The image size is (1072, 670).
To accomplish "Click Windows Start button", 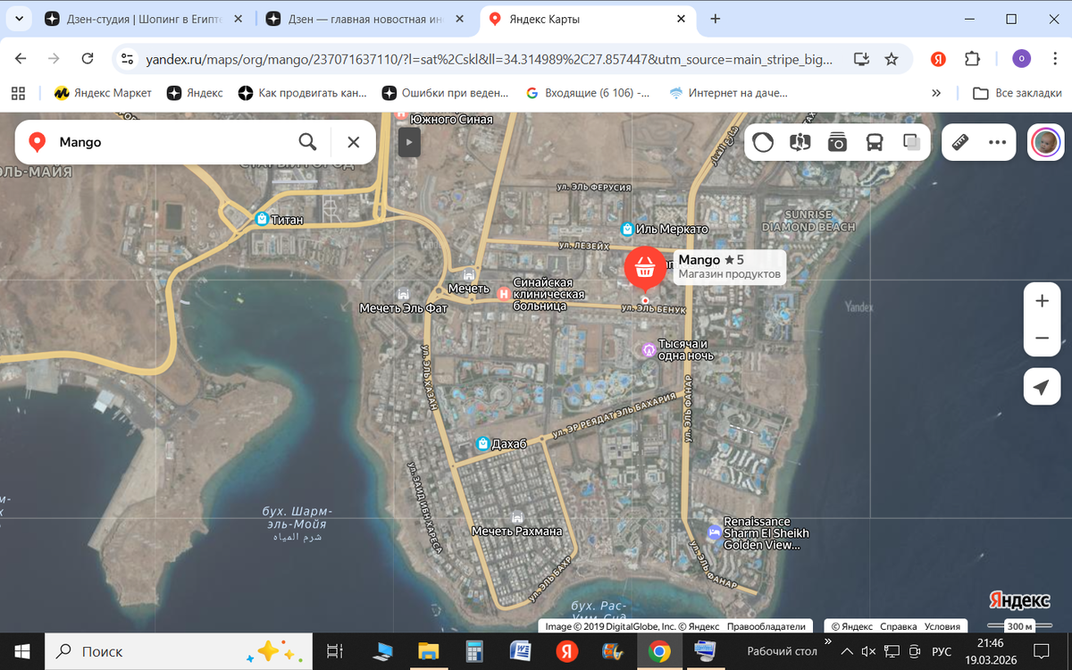I will pos(21,651).
